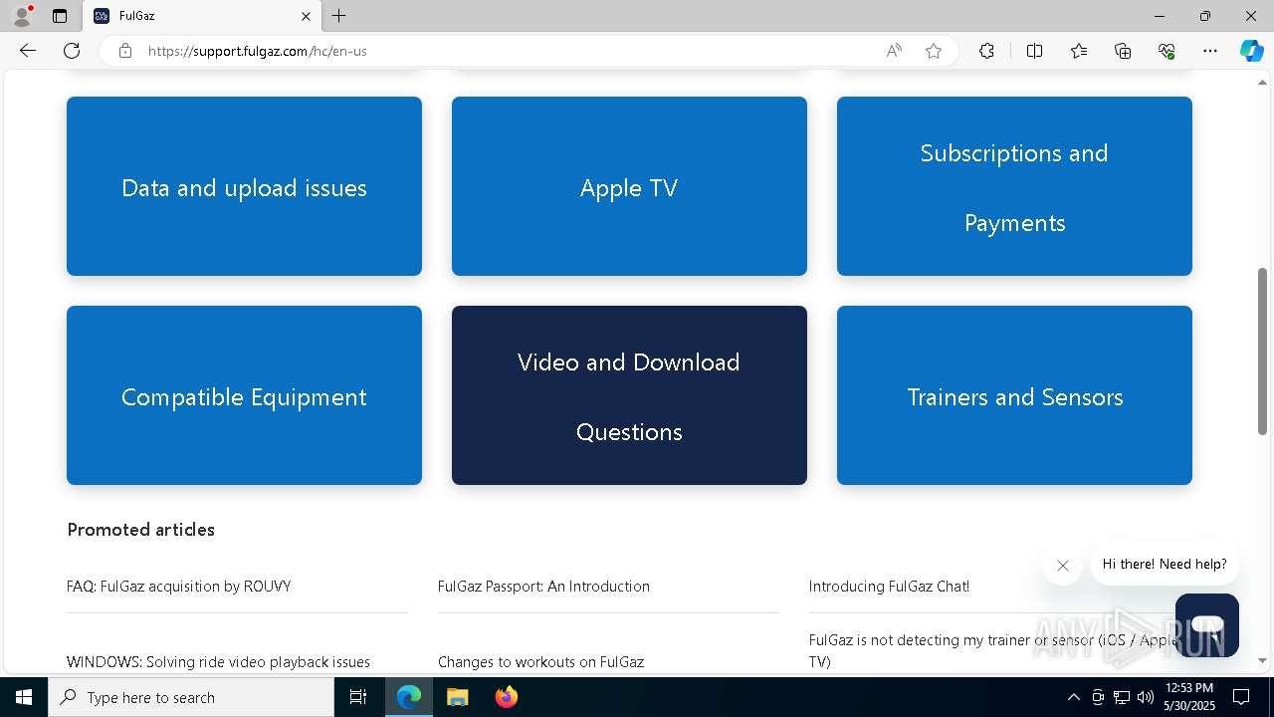Viewport: 1274px width, 717px height.
Task: Click the taskbar search box
Action: point(191,697)
